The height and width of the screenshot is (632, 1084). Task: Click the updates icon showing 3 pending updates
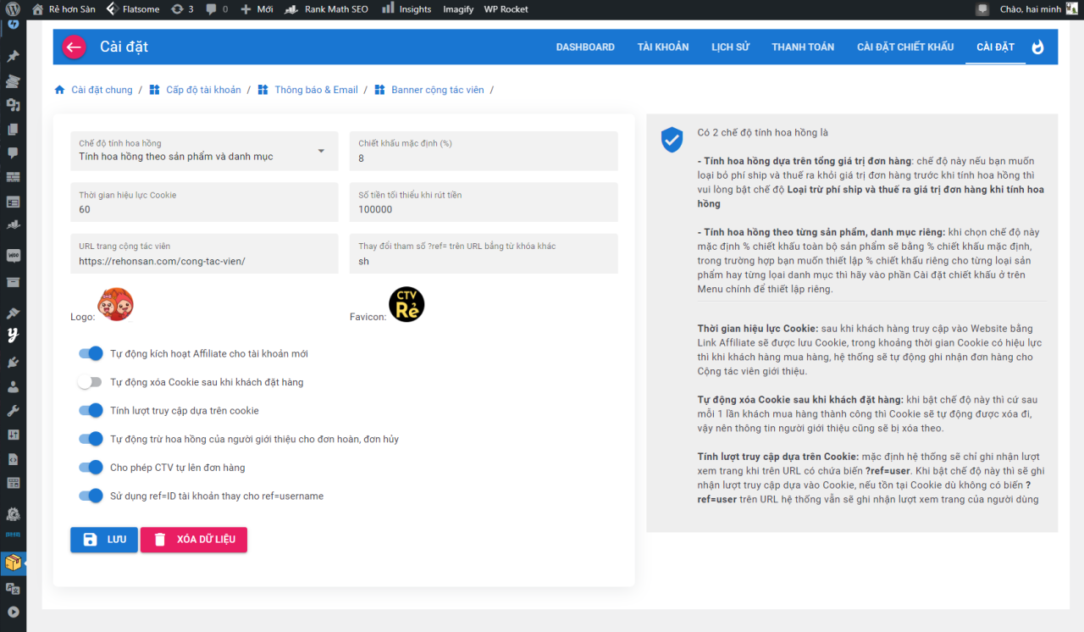coord(185,9)
